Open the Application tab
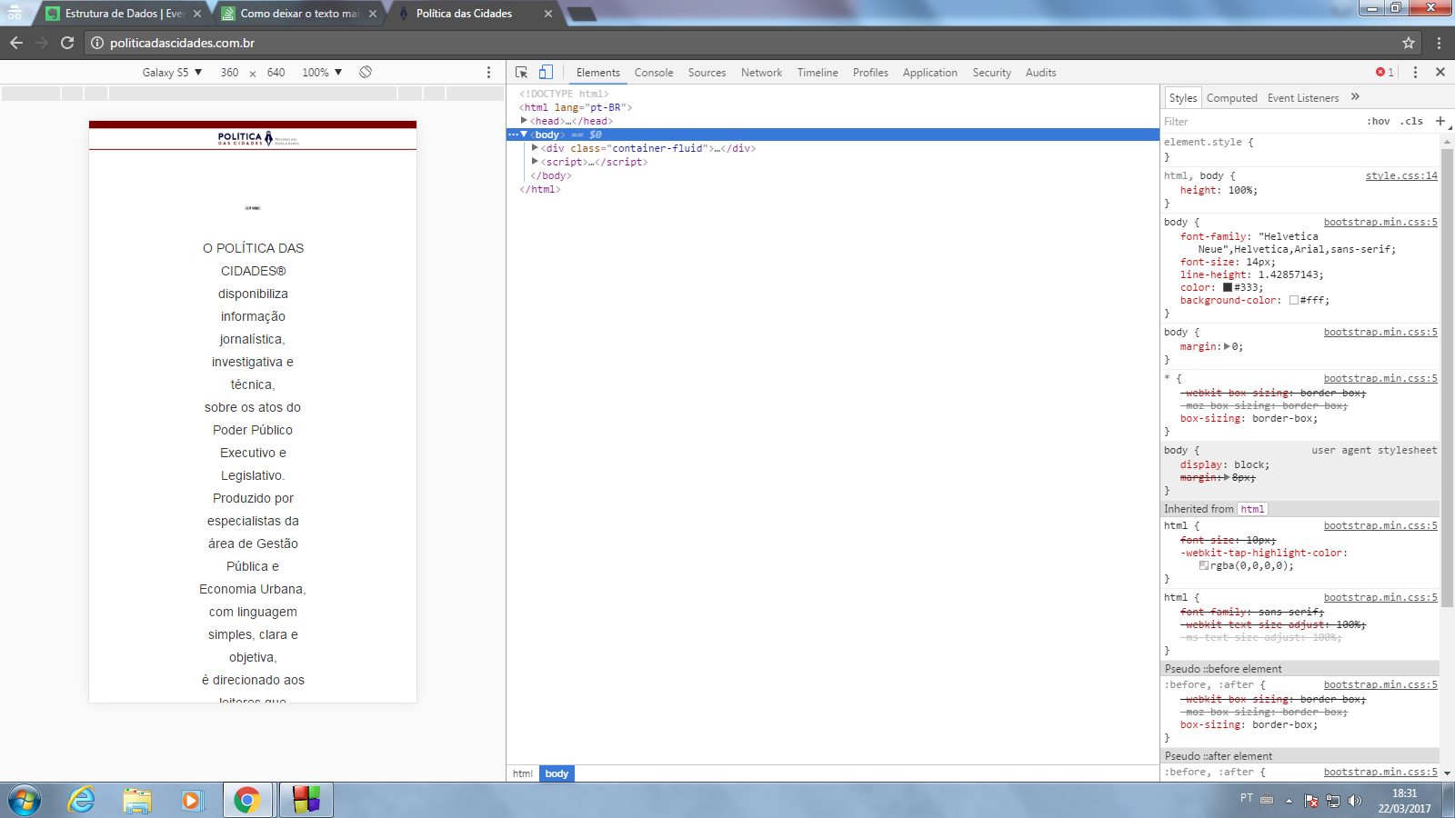 coord(929,73)
